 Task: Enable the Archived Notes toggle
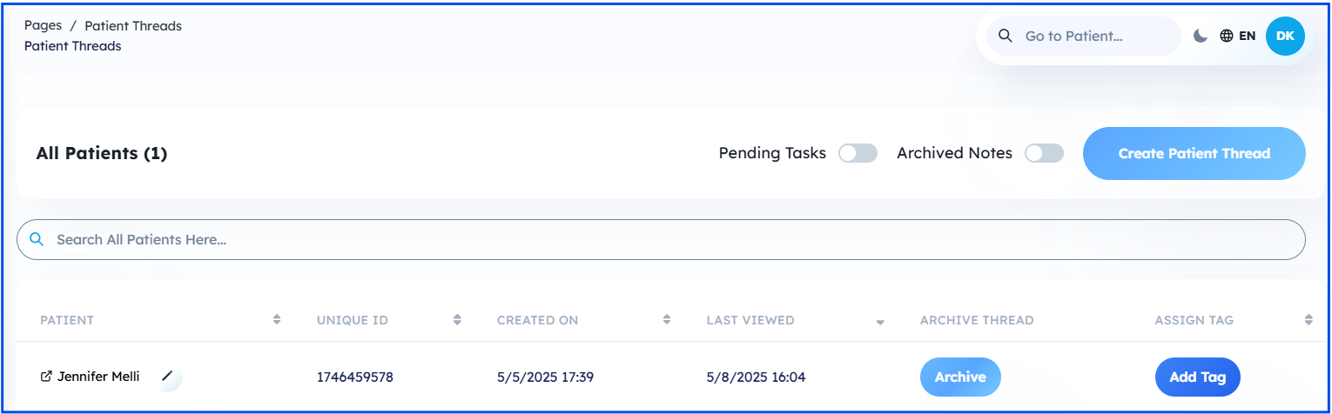click(1044, 153)
